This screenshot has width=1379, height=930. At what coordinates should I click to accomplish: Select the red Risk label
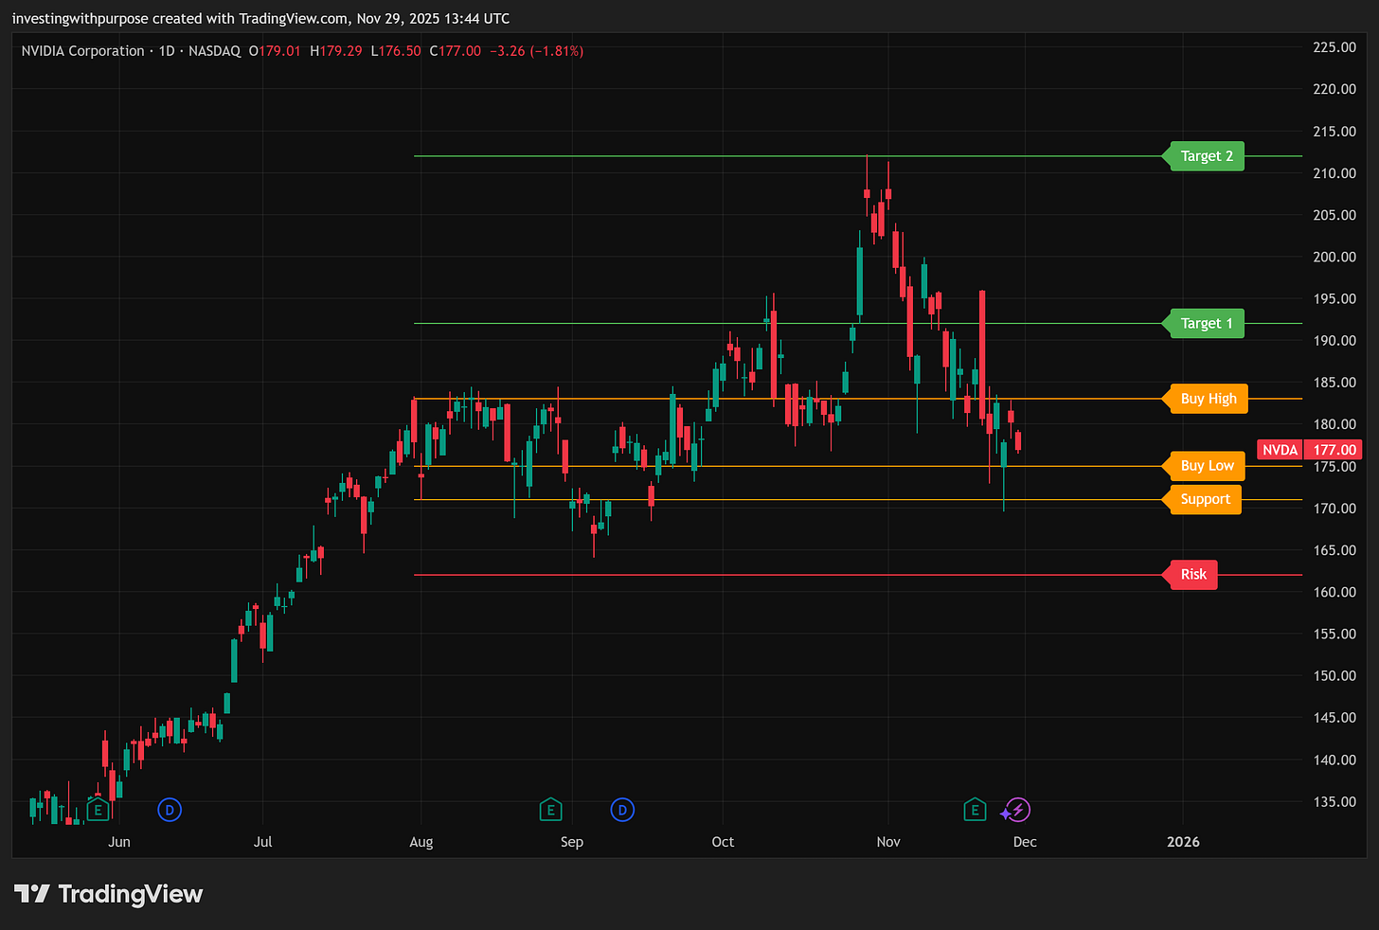point(1190,575)
